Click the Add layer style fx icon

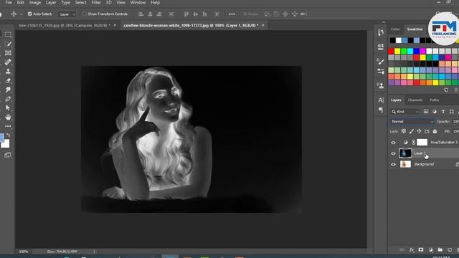(x=412, y=250)
